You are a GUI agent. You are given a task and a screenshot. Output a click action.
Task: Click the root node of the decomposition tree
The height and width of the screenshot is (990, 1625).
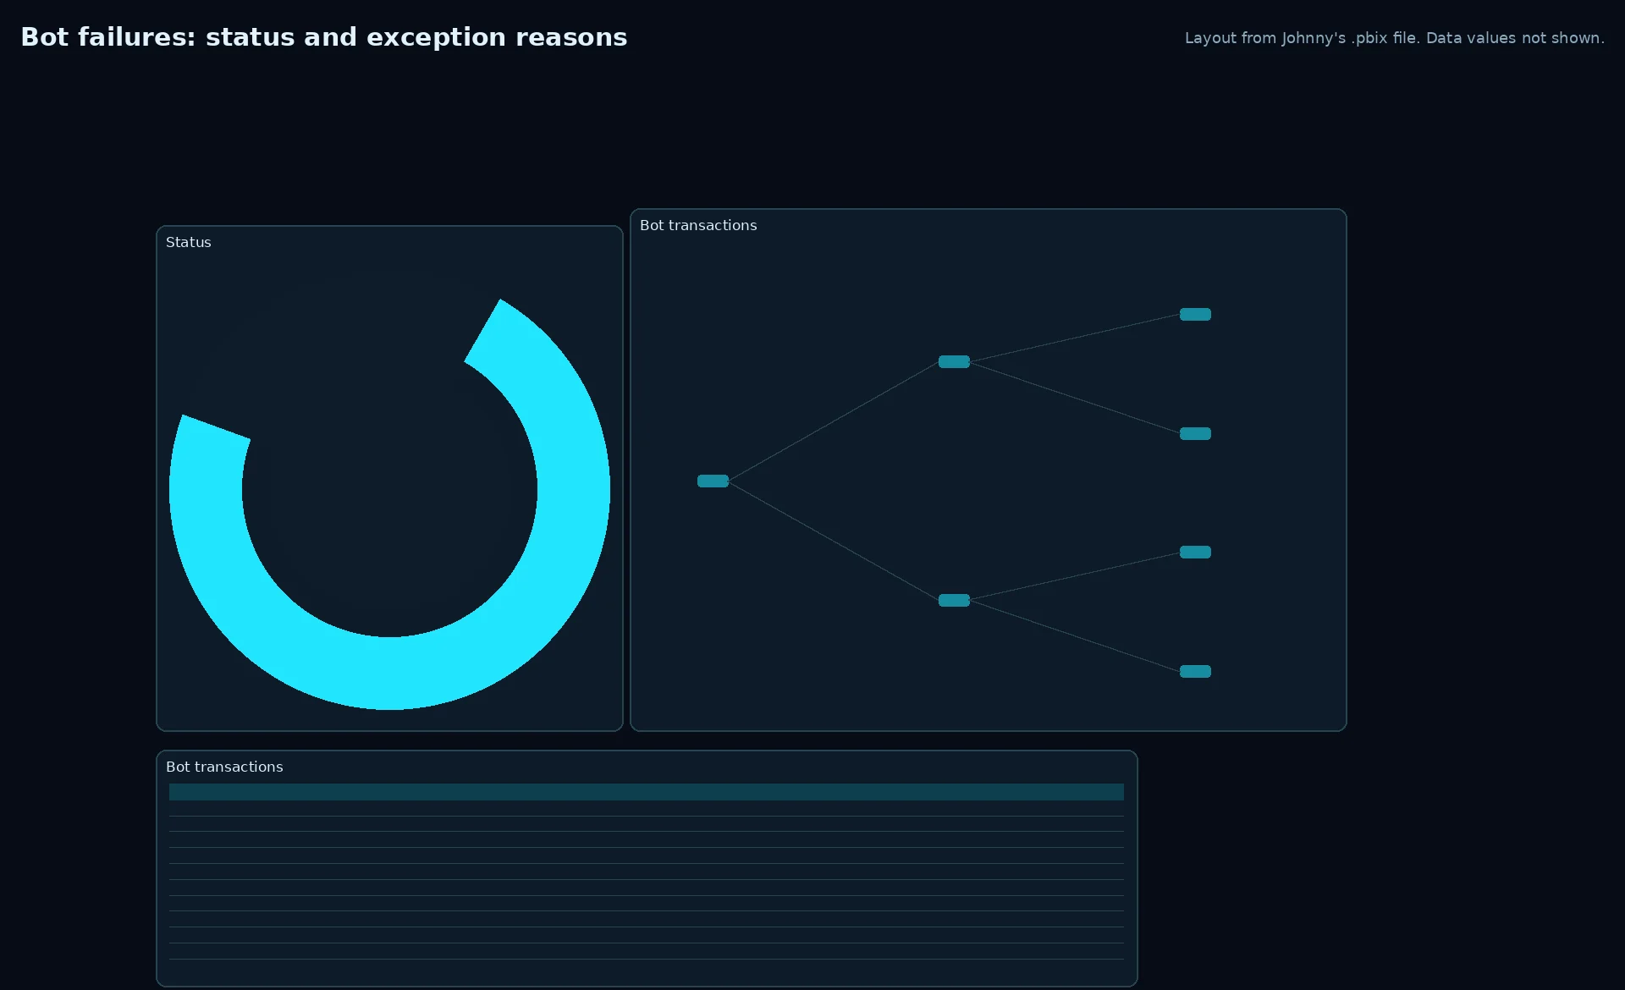coord(713,481)
